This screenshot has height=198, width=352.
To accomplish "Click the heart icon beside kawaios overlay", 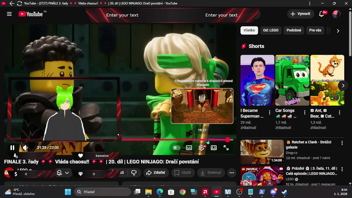I will click(81, 156).
